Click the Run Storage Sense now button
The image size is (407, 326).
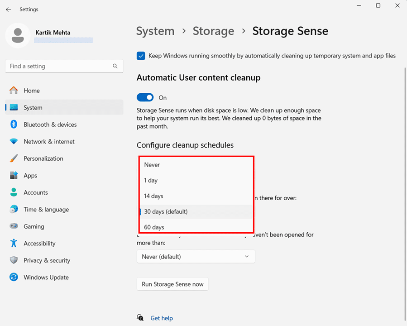tap(172, 284)
